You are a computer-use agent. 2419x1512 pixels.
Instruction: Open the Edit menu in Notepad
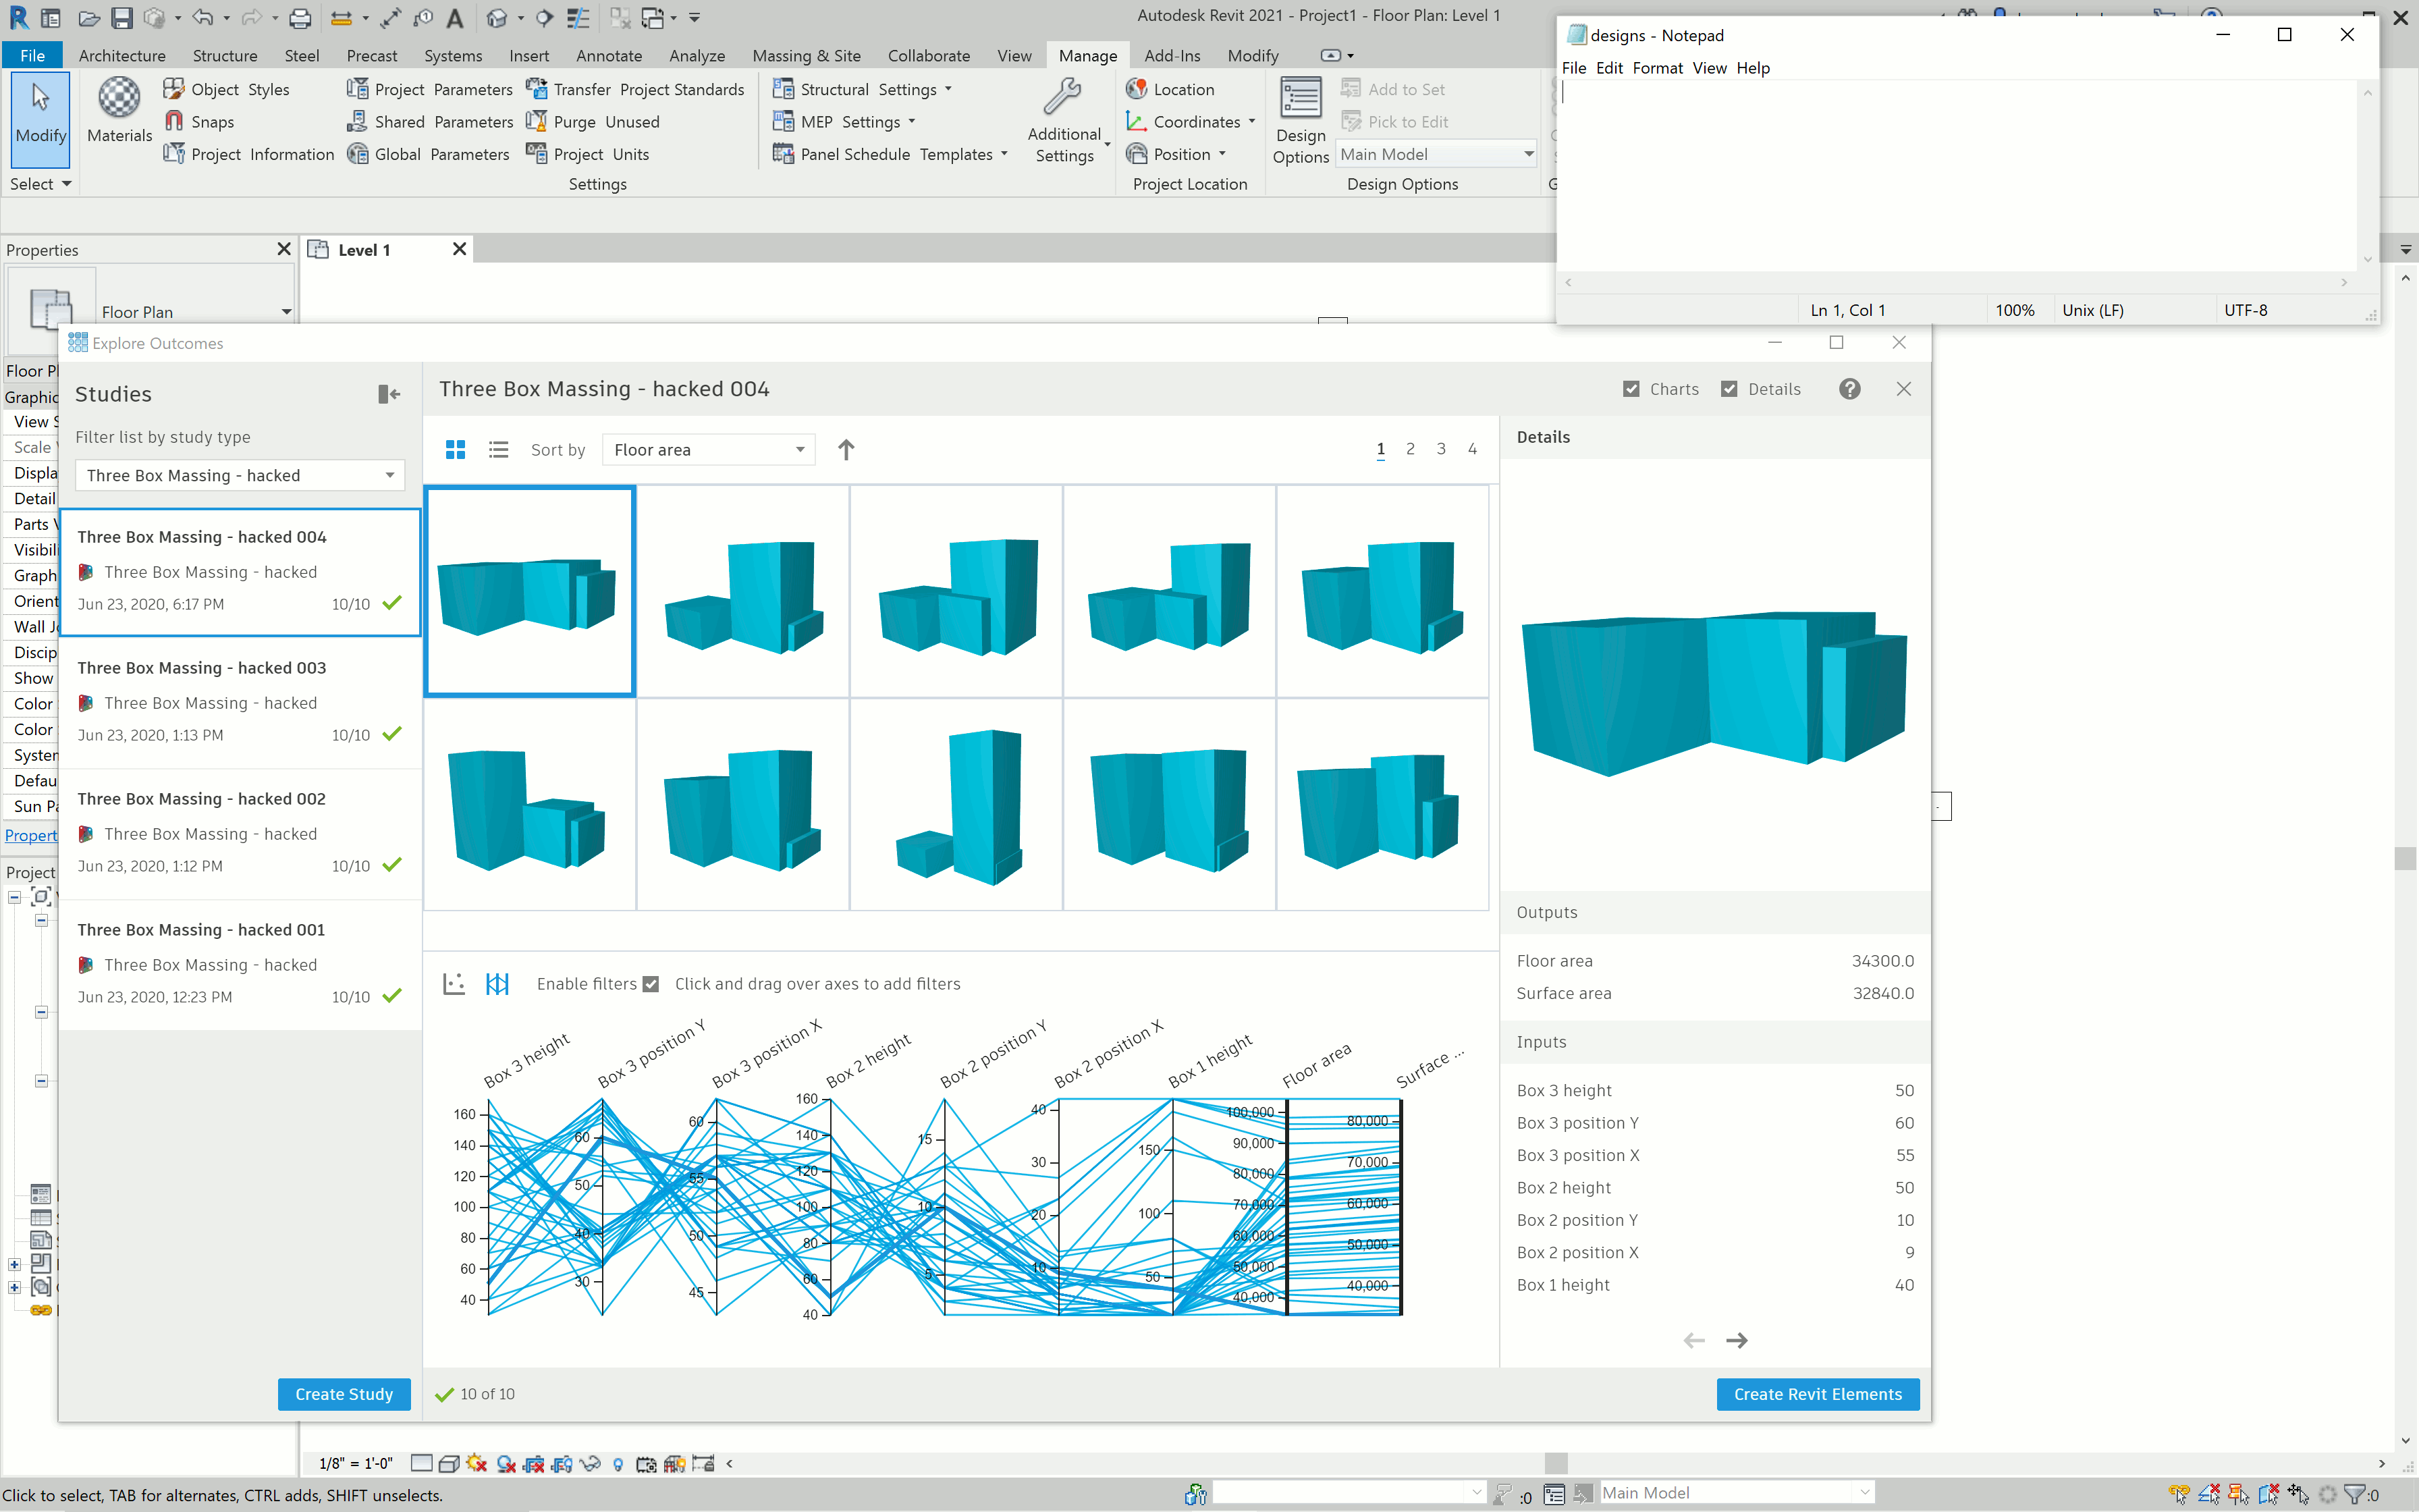click(x=1609, y=68)
